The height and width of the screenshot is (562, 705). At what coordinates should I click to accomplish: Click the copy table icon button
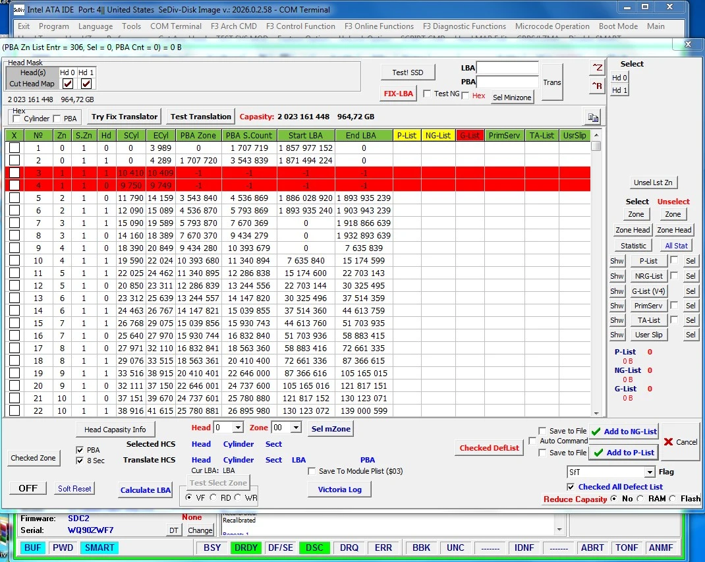coord(593,117)
